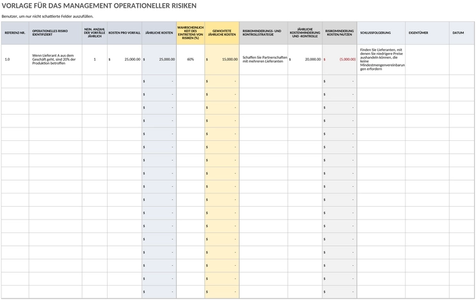
Task: Select the 'Datum' column header
Action: [462, 33]
